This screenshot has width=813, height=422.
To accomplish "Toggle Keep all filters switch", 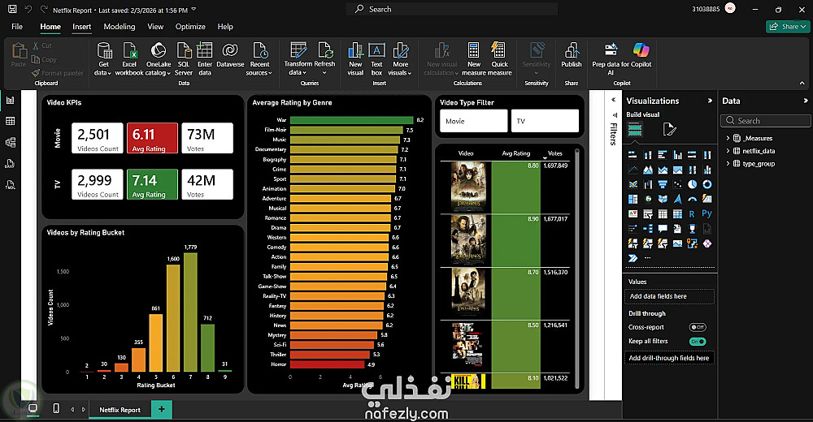I will point(698,341).
